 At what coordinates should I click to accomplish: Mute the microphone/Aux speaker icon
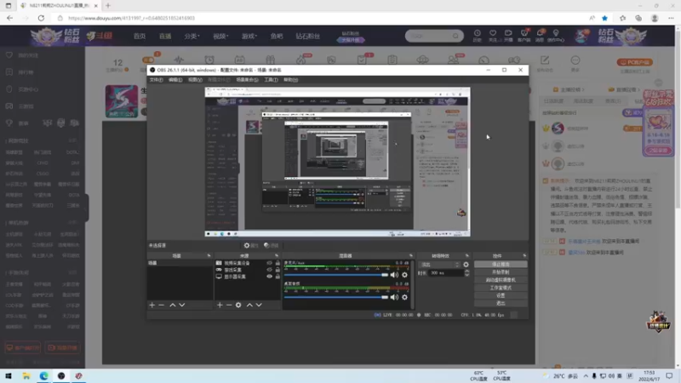pos(394,275)
